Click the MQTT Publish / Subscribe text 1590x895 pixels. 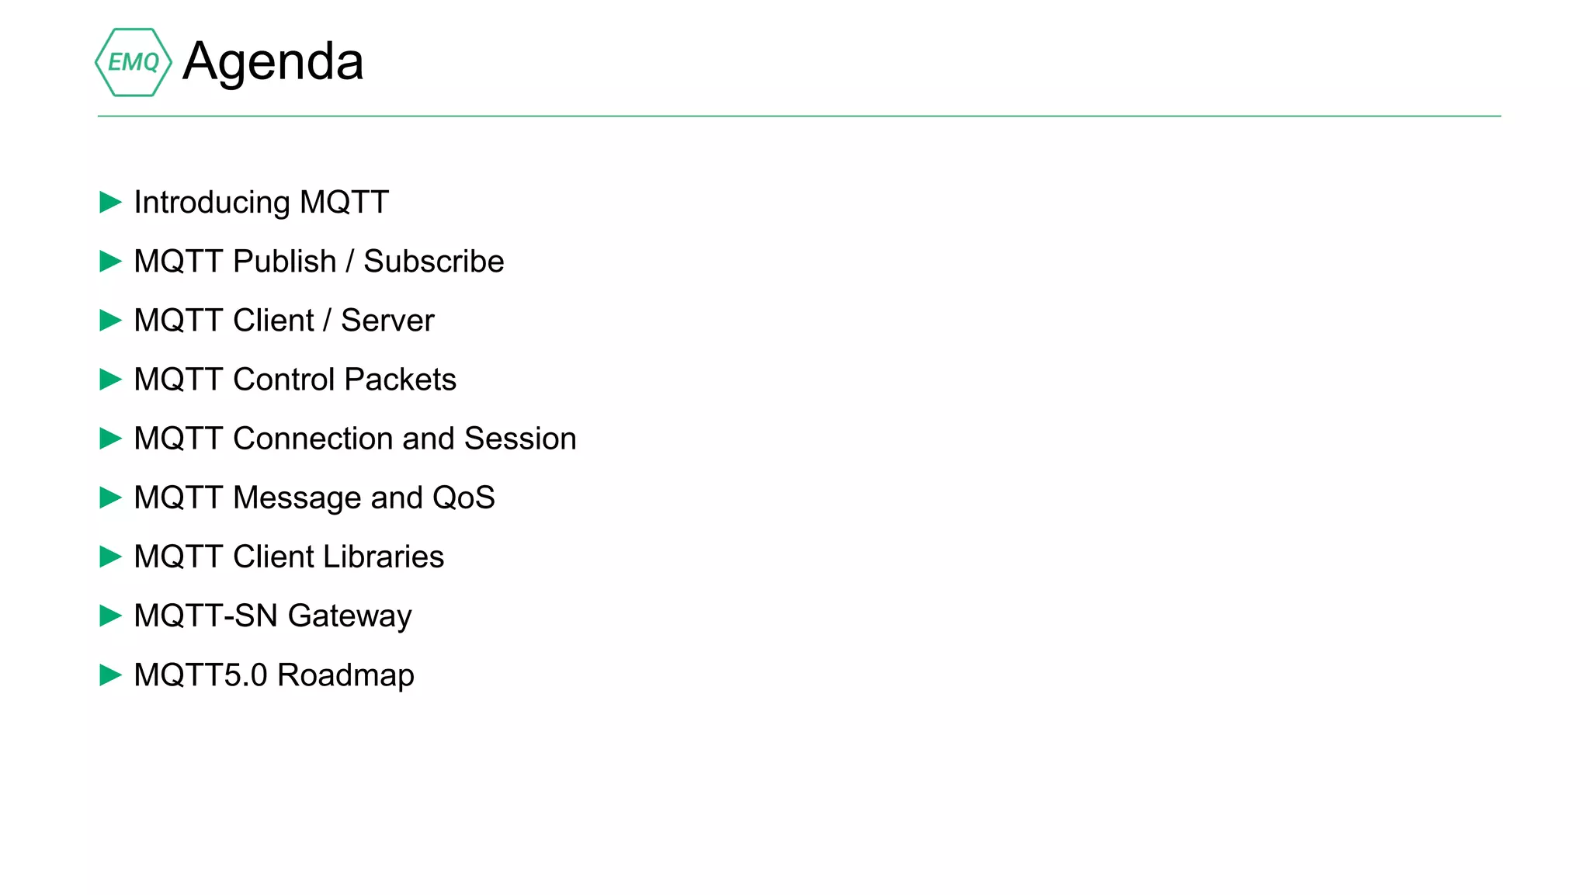[x=318, y=262]
